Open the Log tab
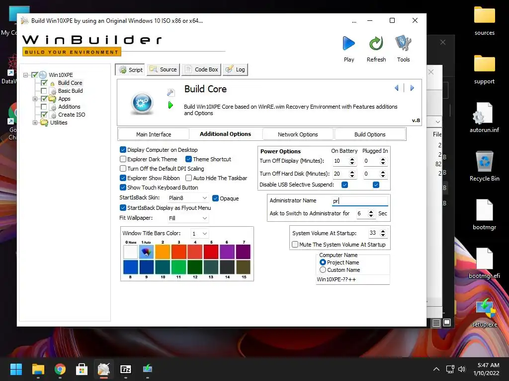This screenshot has width=509, height=381. tap(236, 69)
